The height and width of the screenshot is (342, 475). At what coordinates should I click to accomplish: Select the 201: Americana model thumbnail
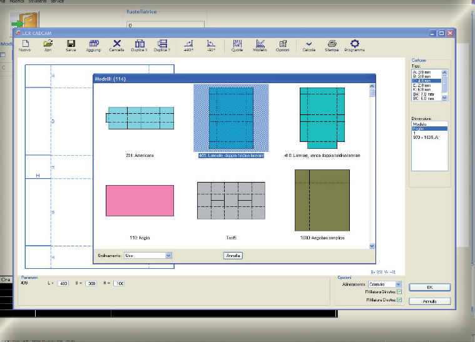(x=140, y=118)
